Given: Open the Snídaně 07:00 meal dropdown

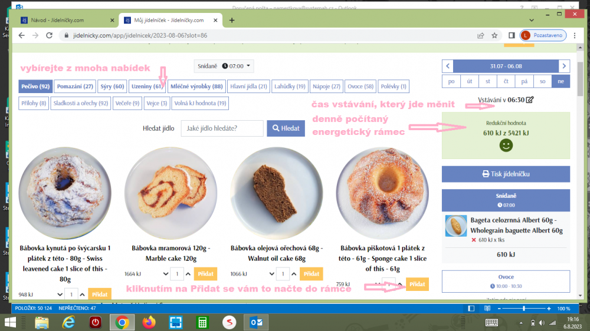Looking at the screenshot, I should [224, 66].
